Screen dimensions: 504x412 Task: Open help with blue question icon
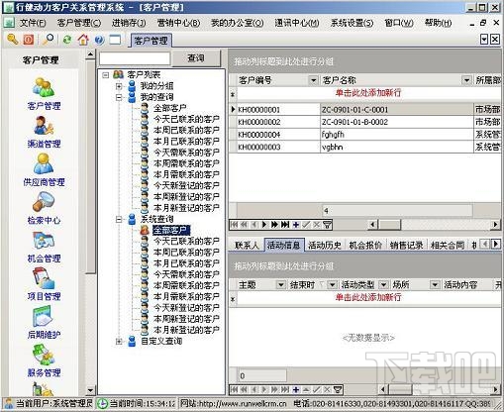point(99,40)
